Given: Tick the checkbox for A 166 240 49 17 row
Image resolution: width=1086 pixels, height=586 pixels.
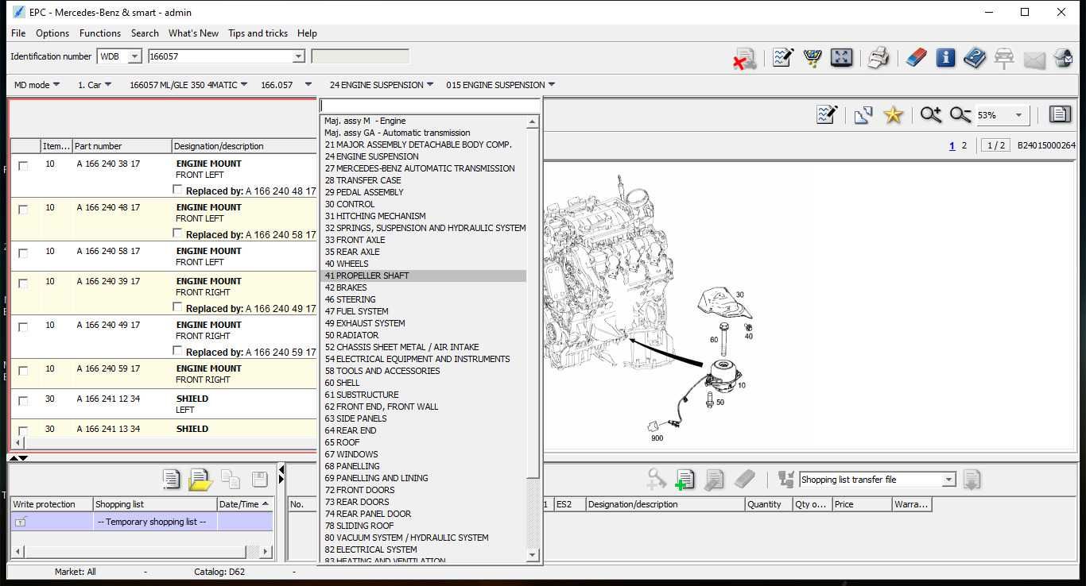Looking at the screenshot, I should coord(23,327).
